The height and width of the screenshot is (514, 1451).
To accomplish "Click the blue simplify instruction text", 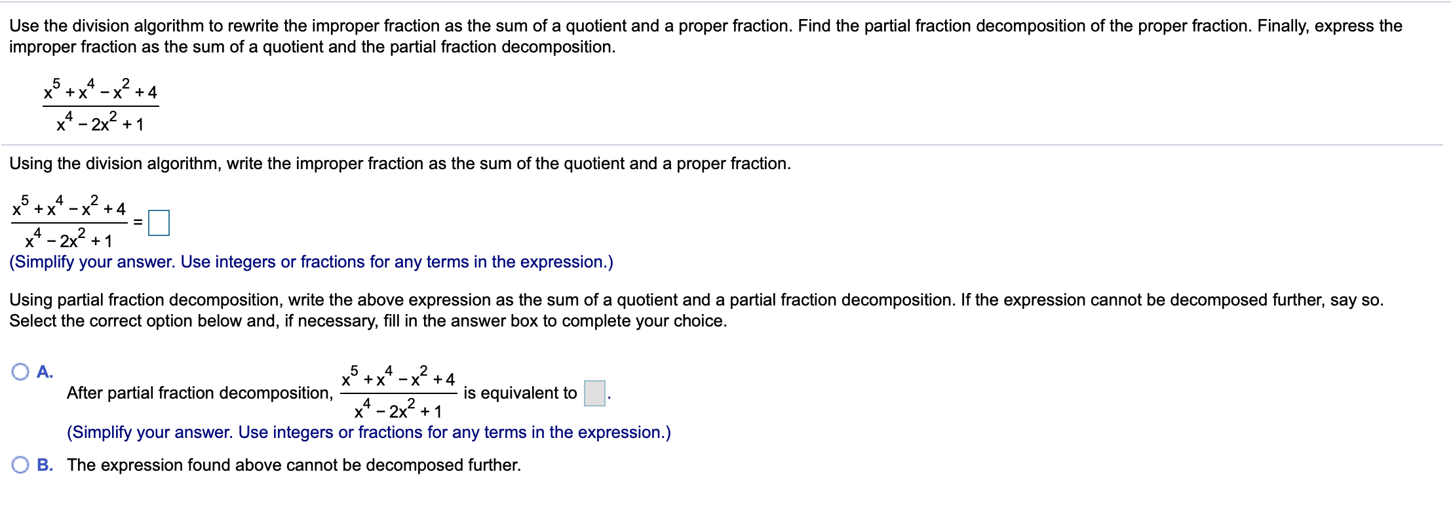I will tap(308, 262).
